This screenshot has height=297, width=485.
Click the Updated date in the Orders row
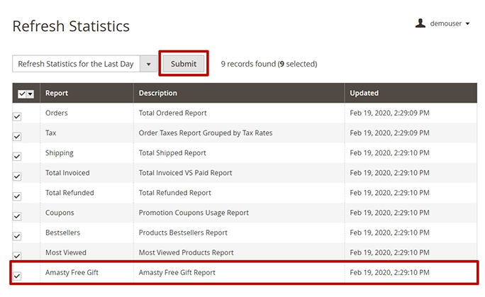390,113
